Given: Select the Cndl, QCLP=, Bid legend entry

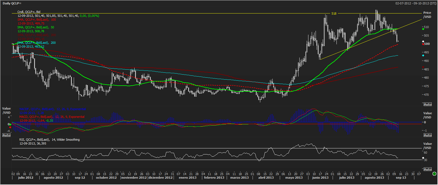Looking at the screenshot, I should [x=29, y=12].
